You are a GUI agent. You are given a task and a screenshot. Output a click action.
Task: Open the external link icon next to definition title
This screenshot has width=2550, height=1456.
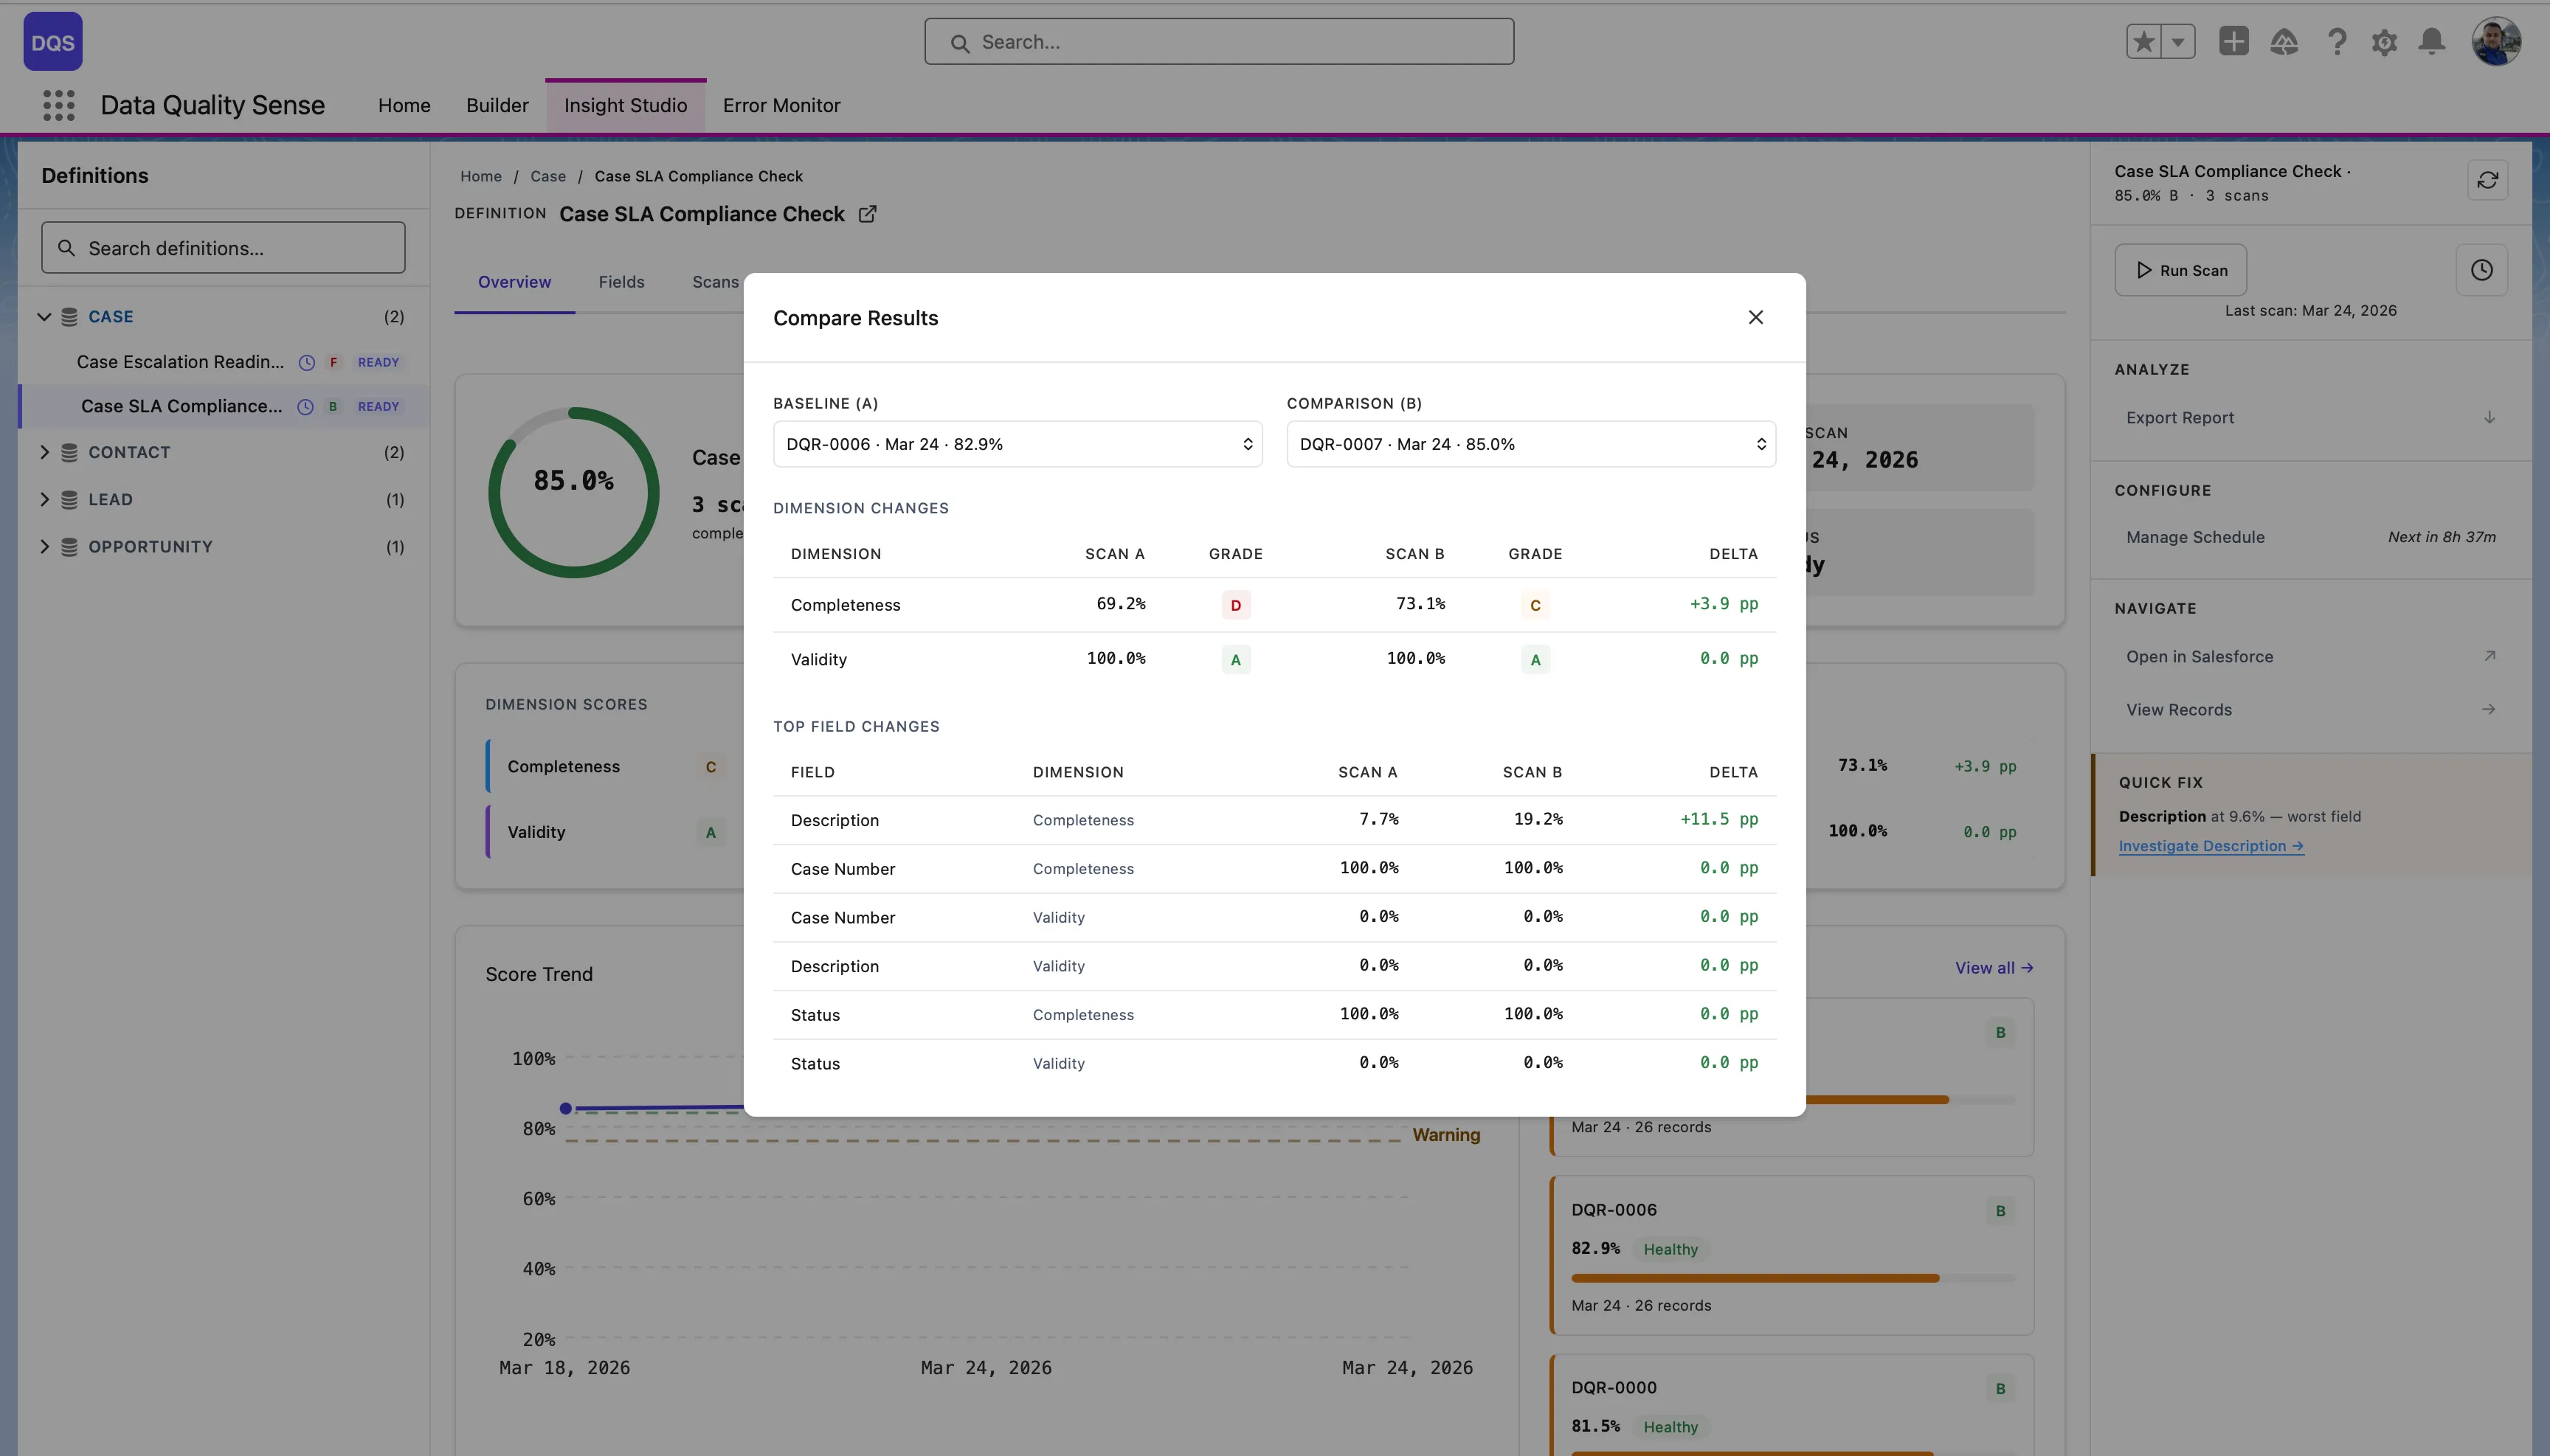coord(866,213)
